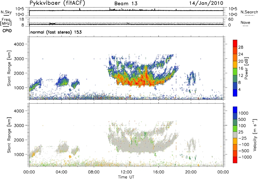
Task: Select the 4 label on the power scale
Action: pyautogui.click(x=240, y=90)
